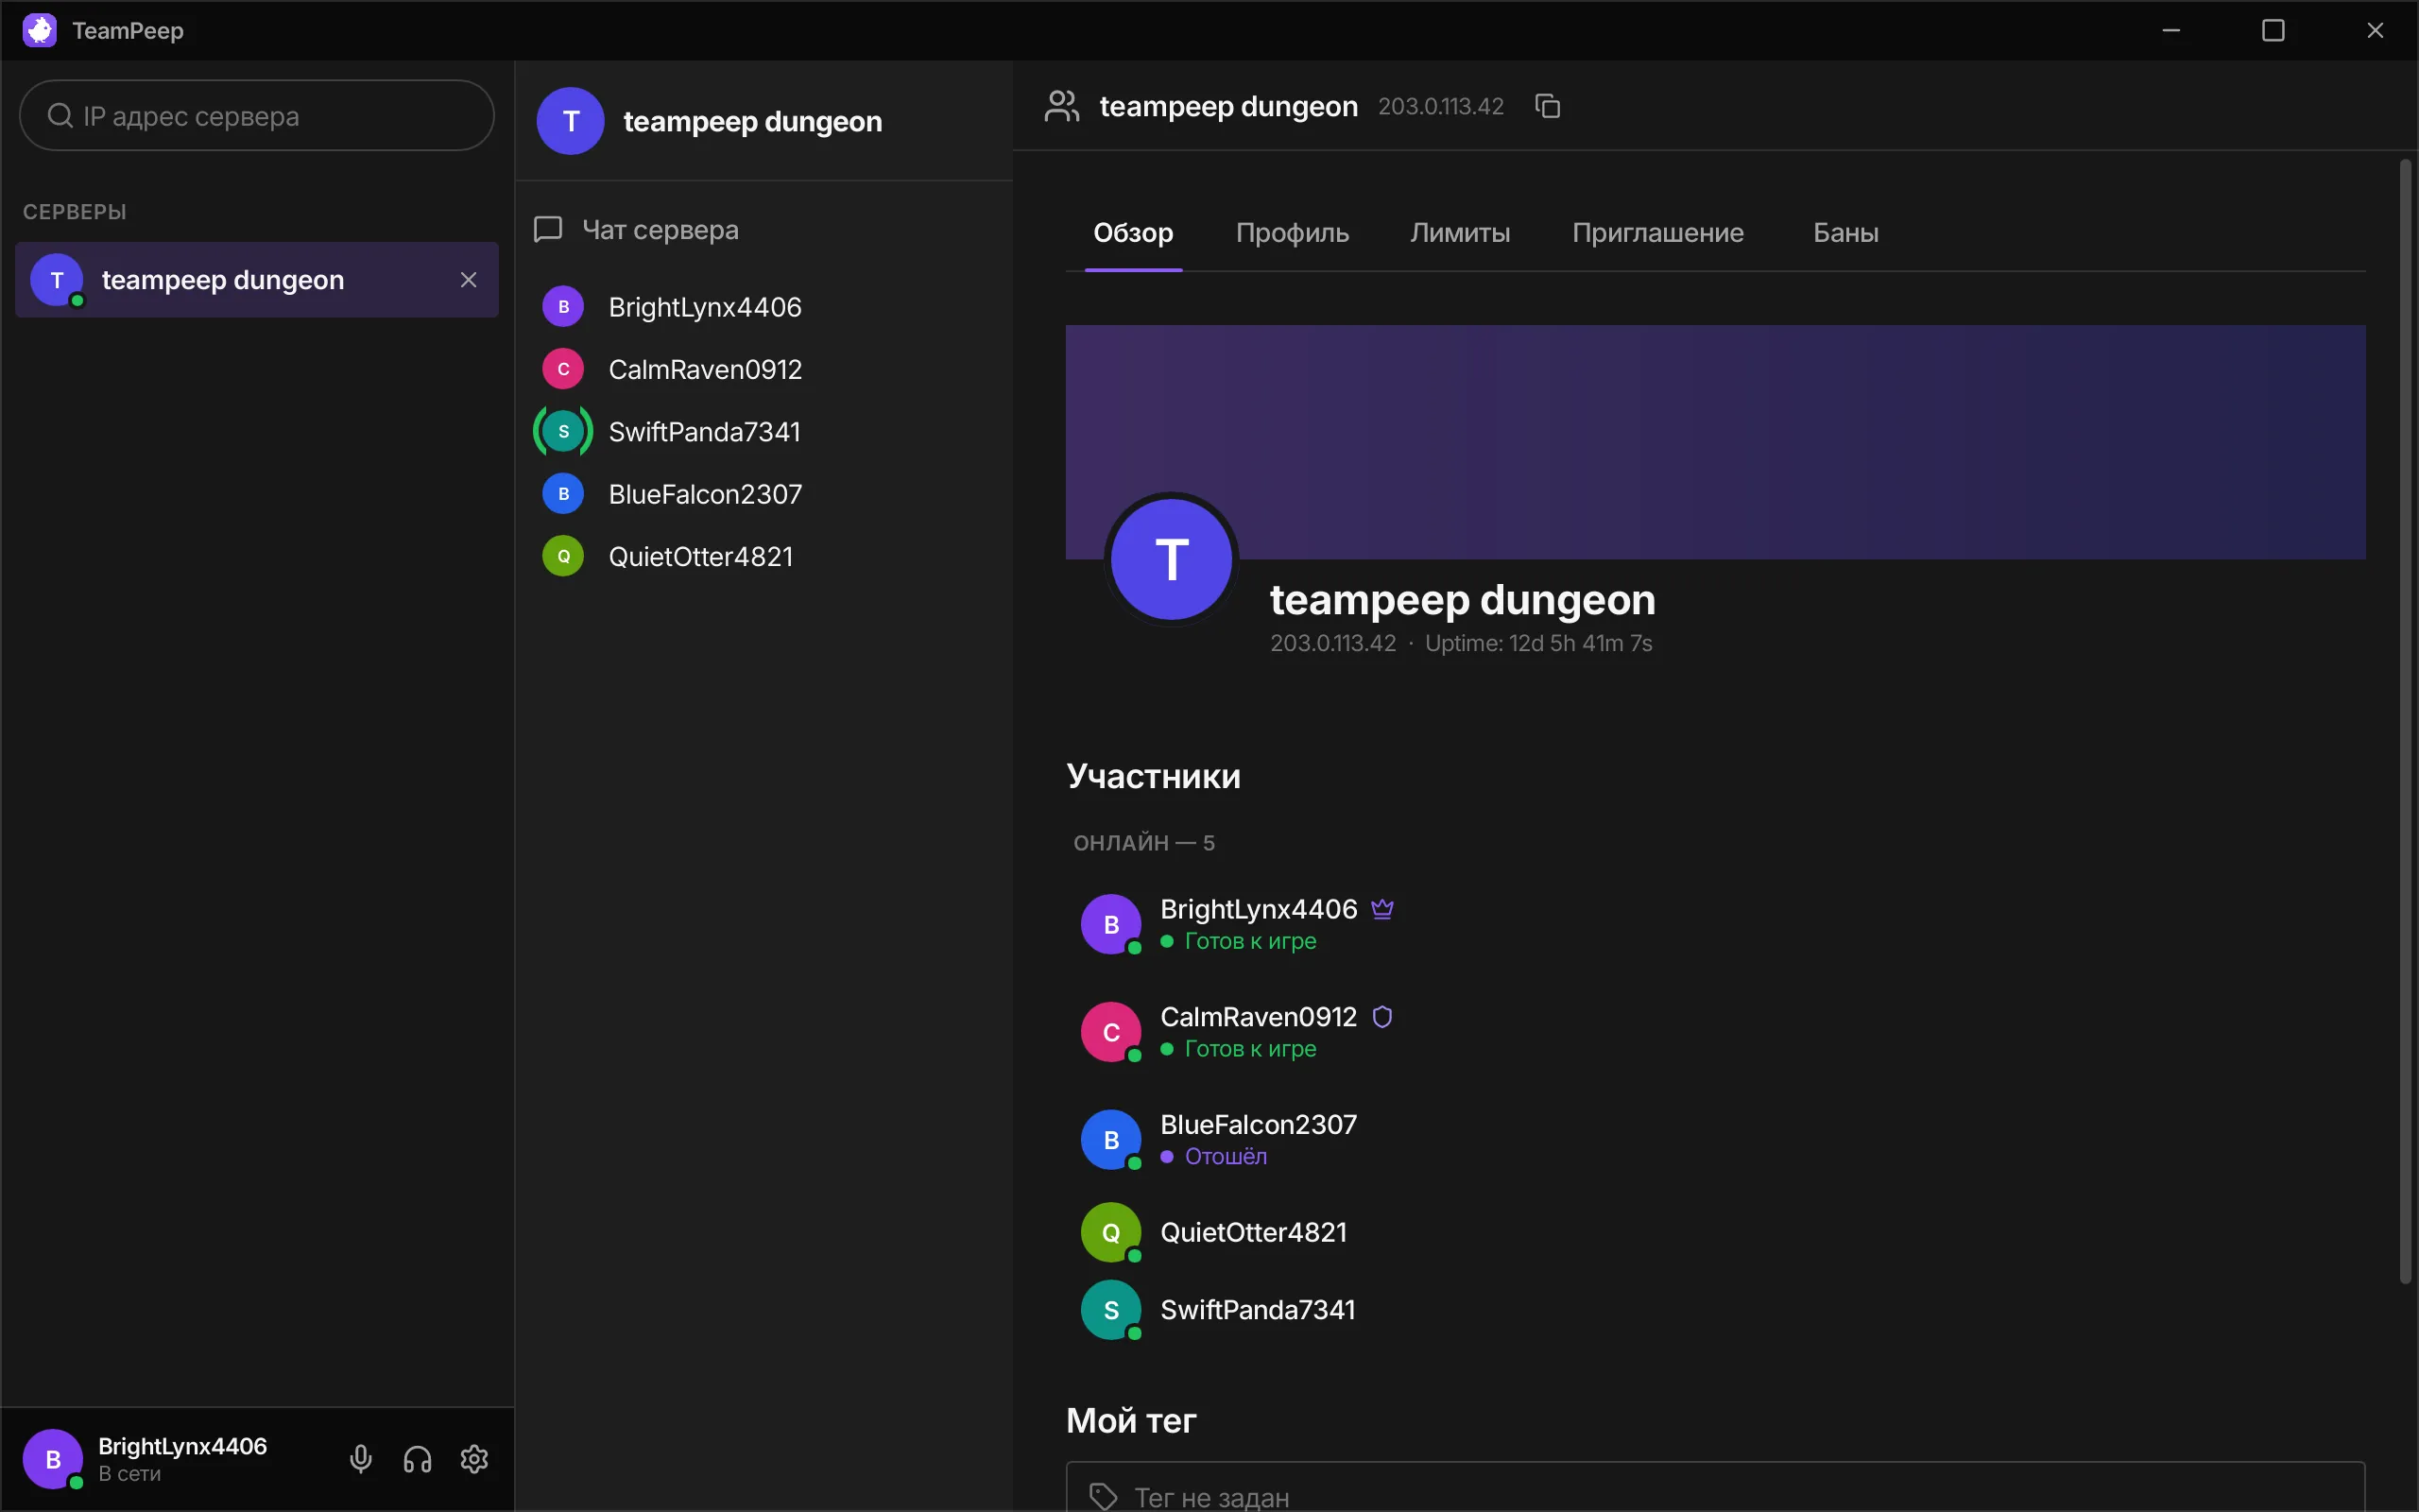Switch to the Обзор tab
This screenshot has height=1512, width=2419.
(1134, 233)
